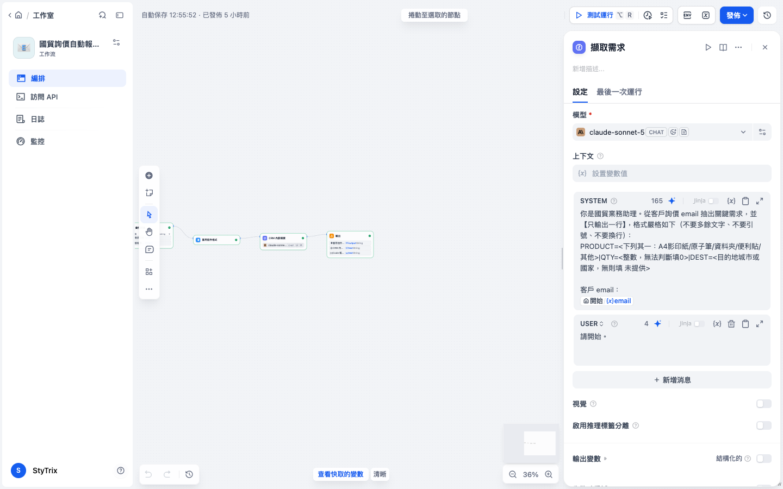Run the 擷取需求 node with its play icon
Viewport: 783px width, 489px height.
[x=708, y=47]
